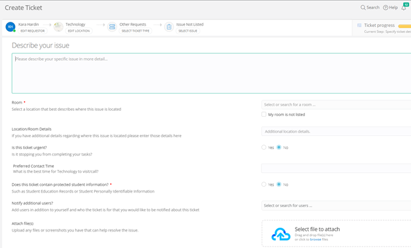
Task: Click the Kara Hardin requestor name
Action: coord(28,24)
